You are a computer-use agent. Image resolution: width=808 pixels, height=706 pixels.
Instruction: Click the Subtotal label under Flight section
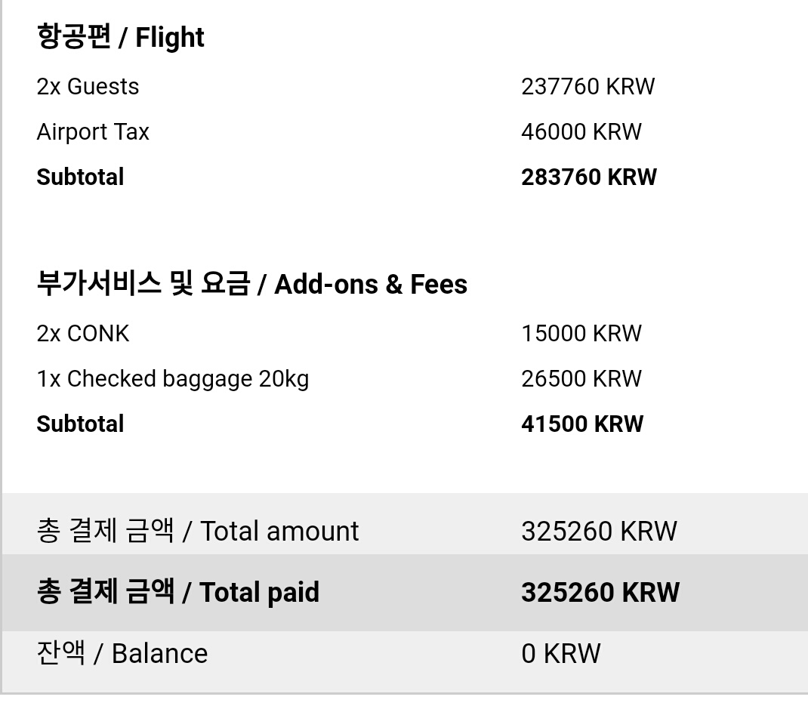(x=80, y=177)
